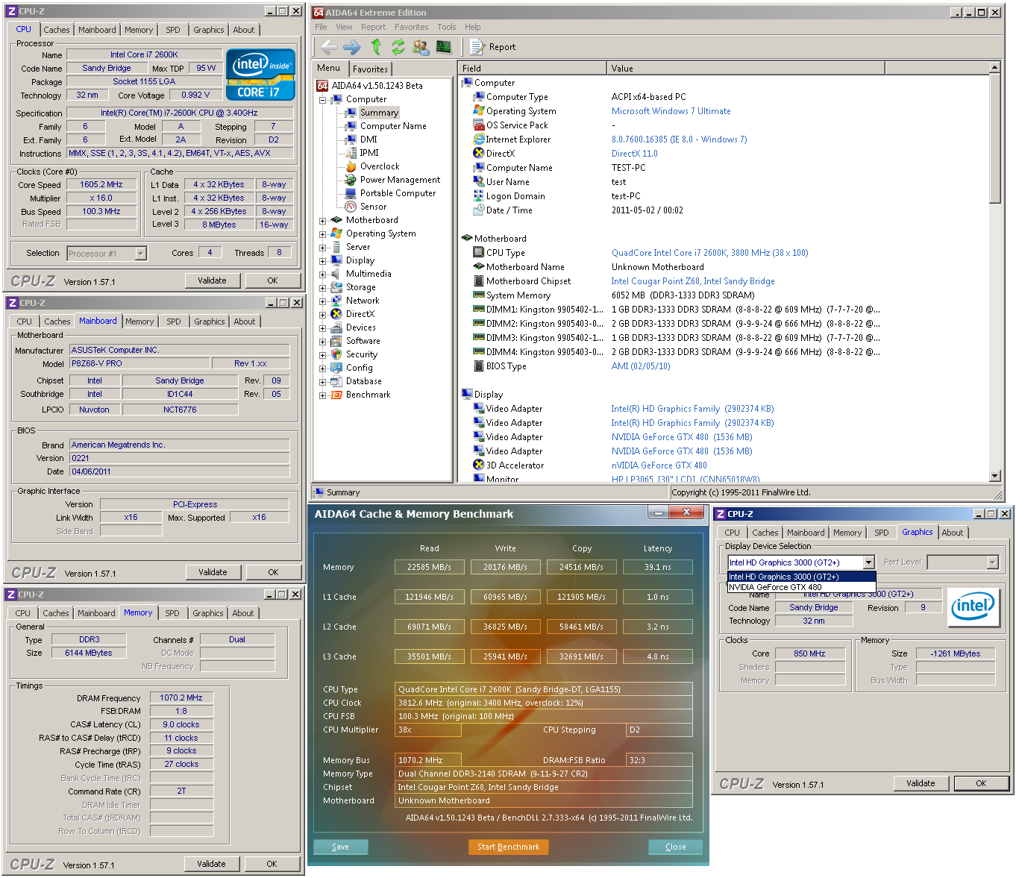This screenshot has height=878, width=1016.
Task: Launch the Report wizard from AIDA64 toolbar
Action: [493, 47]
